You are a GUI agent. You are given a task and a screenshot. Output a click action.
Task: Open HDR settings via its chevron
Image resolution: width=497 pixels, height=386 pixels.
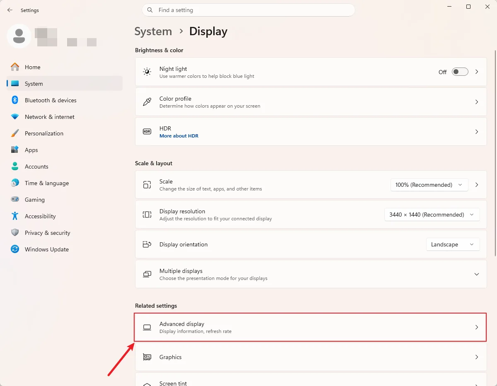477,132
